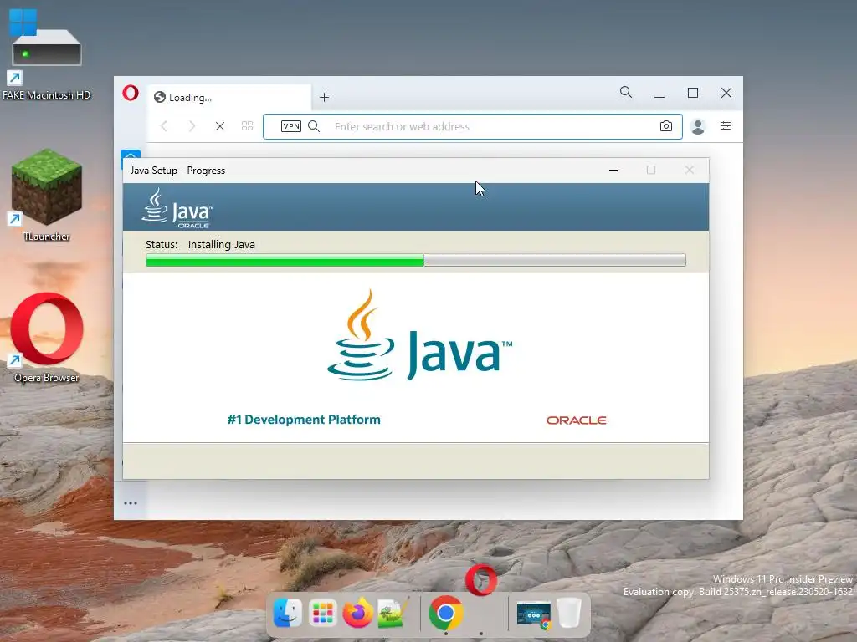Select the Loading... tab in Opera

point(229,97)
